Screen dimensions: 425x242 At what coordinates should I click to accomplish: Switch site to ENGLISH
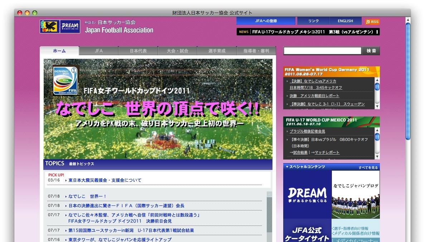point(345,21)
